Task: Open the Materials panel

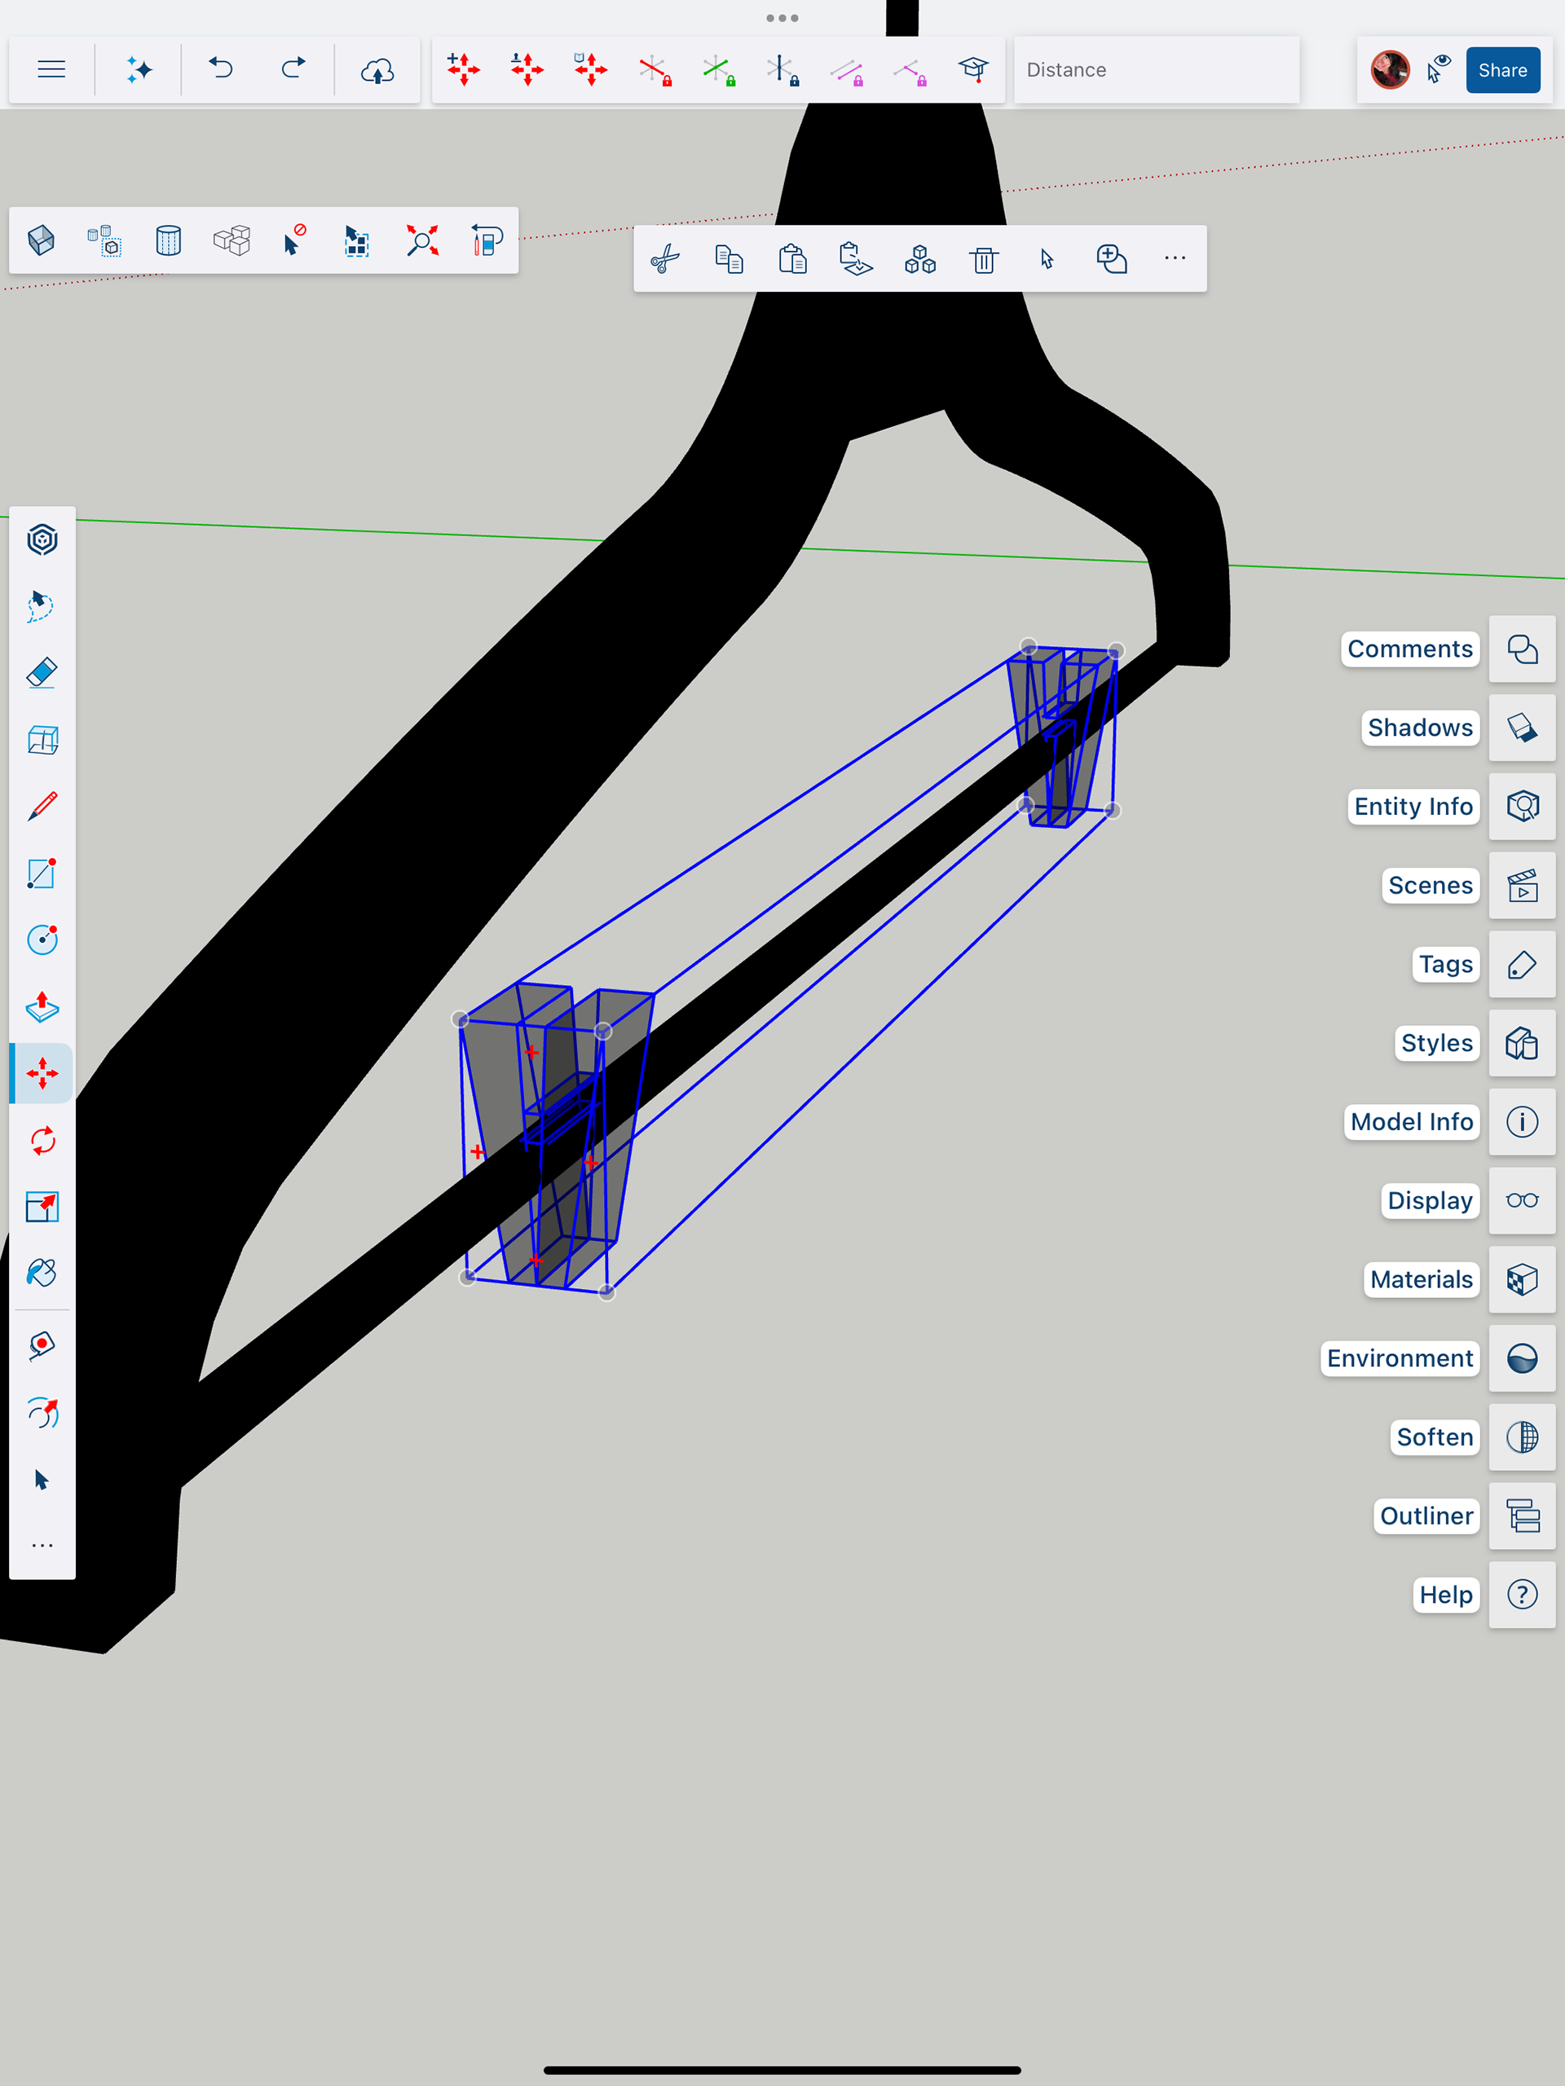Action: point(1522,1279)
